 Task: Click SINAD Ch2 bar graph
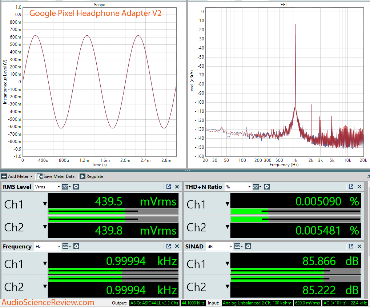click(295, 279)
